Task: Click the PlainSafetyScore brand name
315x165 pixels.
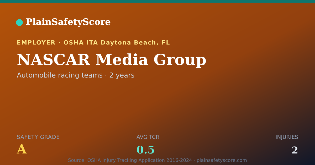Action: point(68,22)
